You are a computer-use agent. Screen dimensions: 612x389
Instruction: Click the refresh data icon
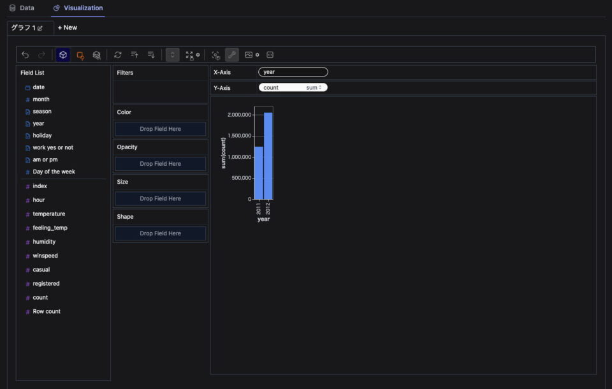[x=117, y=55]
